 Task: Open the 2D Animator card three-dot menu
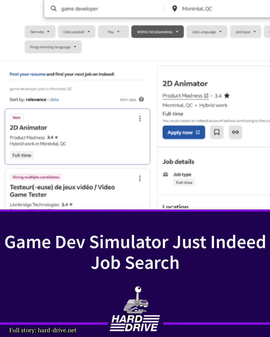pyautogui.click(x=140, y=119)
